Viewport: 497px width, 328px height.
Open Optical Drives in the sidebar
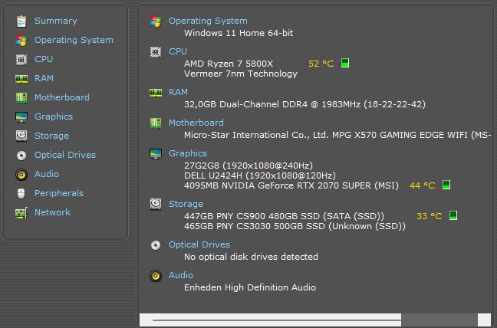[65, 155]
